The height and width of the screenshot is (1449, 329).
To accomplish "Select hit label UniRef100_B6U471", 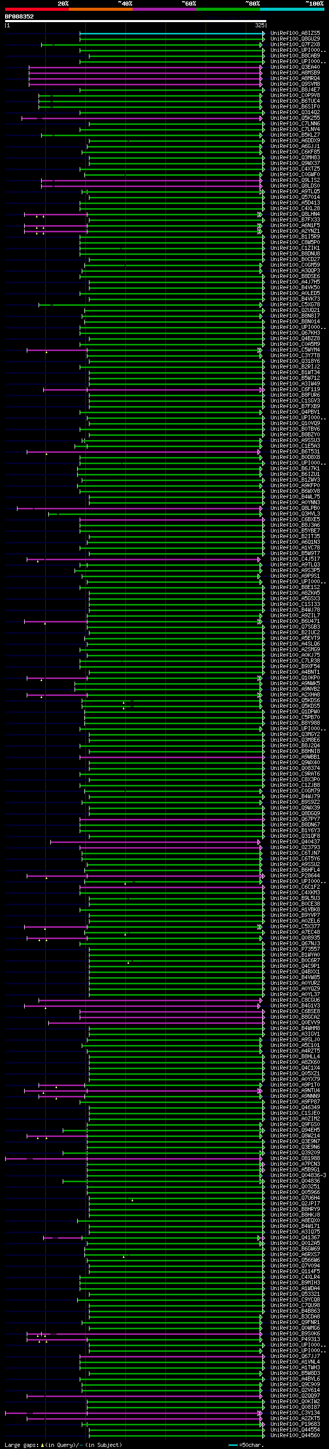I will point(295,621).
